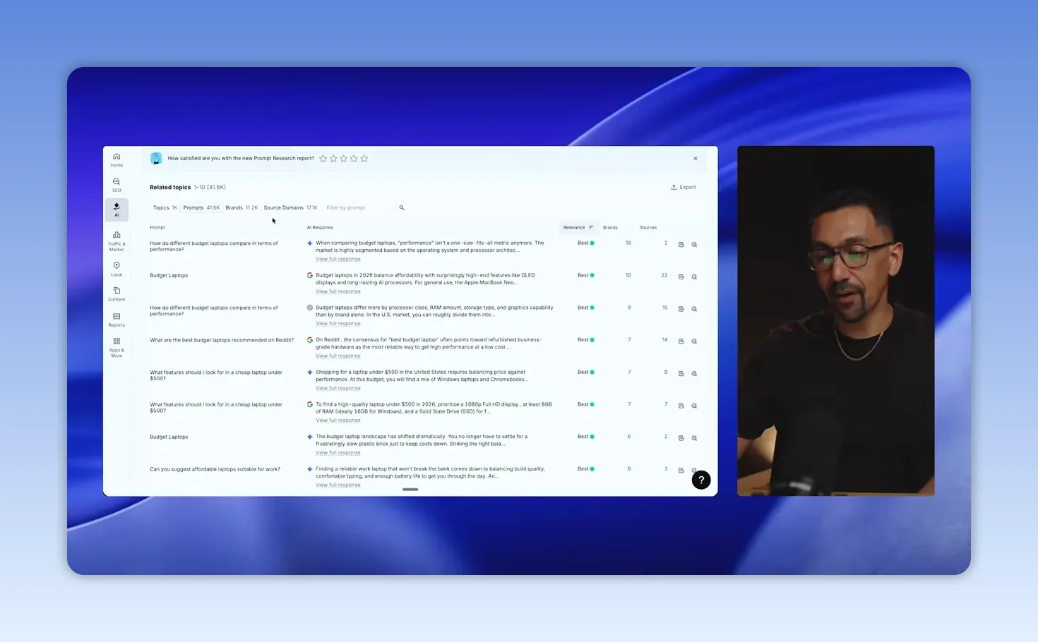Click the document icon in the laptops-for-work row

(681, 471)
